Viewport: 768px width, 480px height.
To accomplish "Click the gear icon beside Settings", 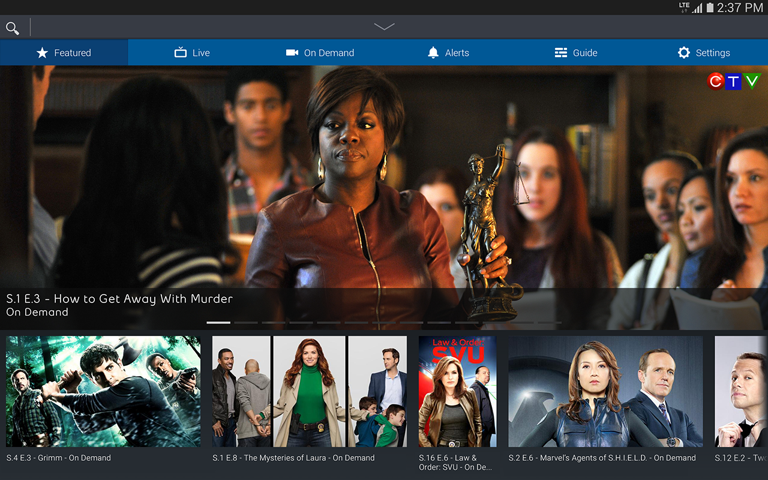I will click(x=684, y=52).
